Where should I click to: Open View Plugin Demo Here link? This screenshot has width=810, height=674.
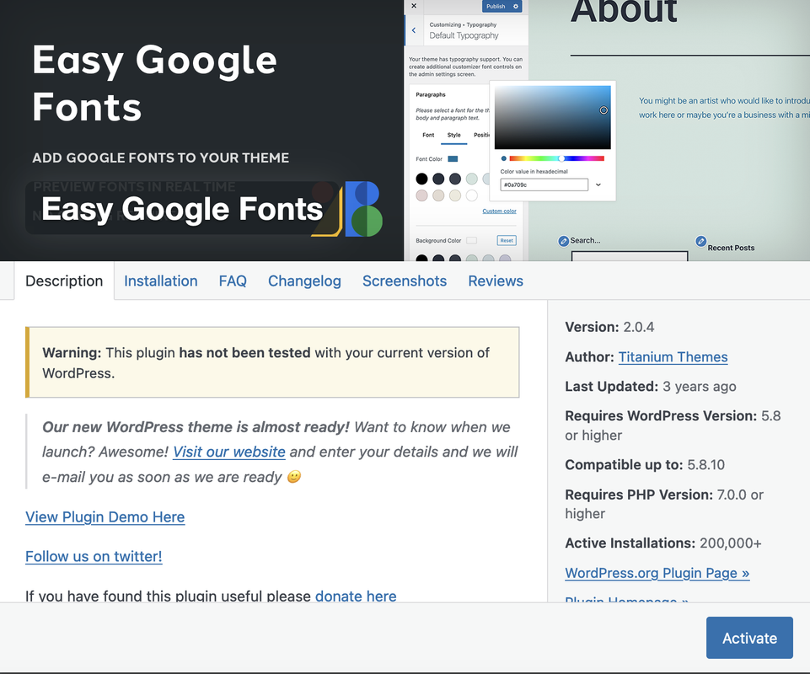pyautogui.click(x=105, y=517)
